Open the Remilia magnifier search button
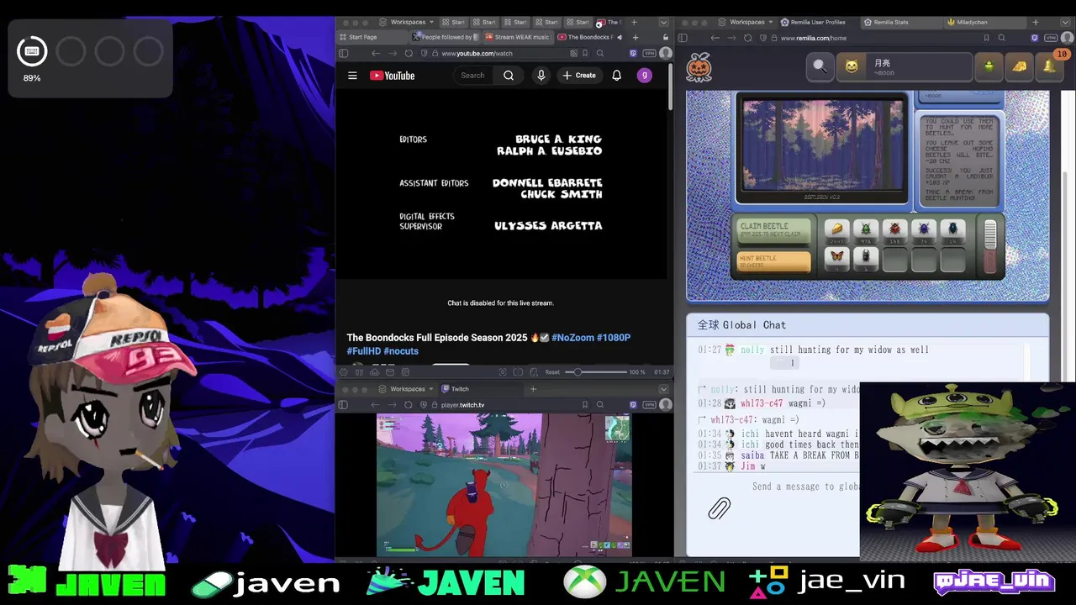Viewport: 1076px width, 605px height. coord(820,66)
